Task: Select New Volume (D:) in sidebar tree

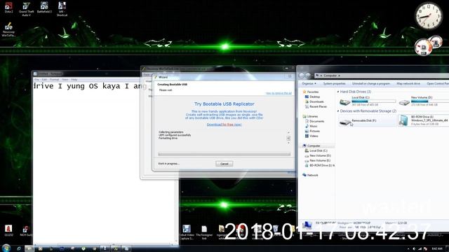Action: point(320,155)
